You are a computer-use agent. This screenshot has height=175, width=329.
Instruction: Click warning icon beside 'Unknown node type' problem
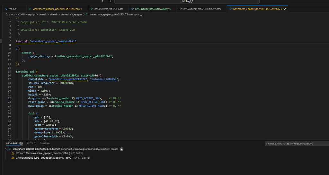13,158
